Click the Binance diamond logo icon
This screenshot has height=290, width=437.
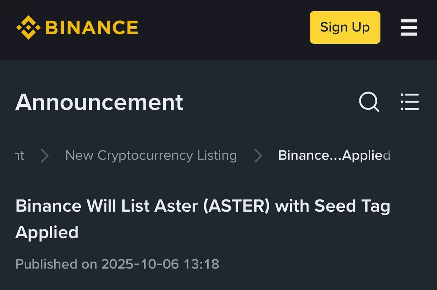click(28, 27)
